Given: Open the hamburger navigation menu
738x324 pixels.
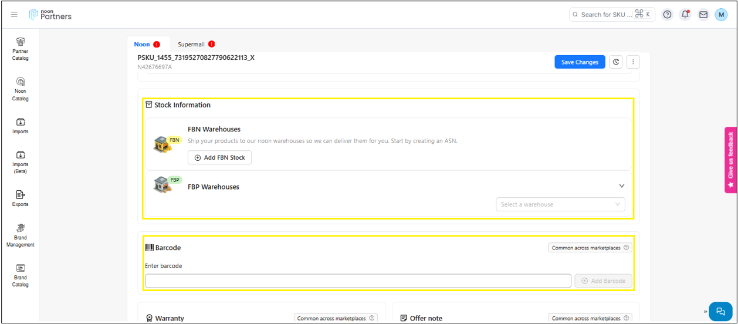Looking at the screenshot, I should click(14, 15).
